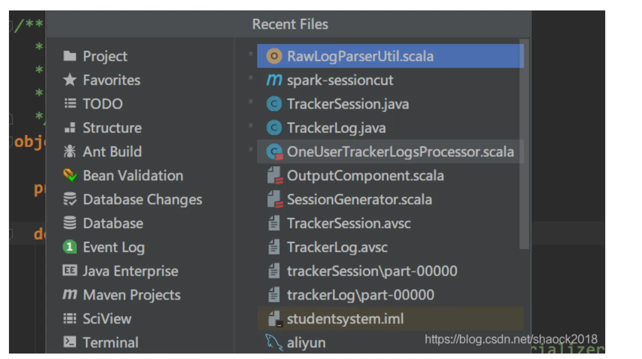
Task: Click the aliyun MySQL dolphin icon
Action: pyautogui.click(x=274, y=343)
